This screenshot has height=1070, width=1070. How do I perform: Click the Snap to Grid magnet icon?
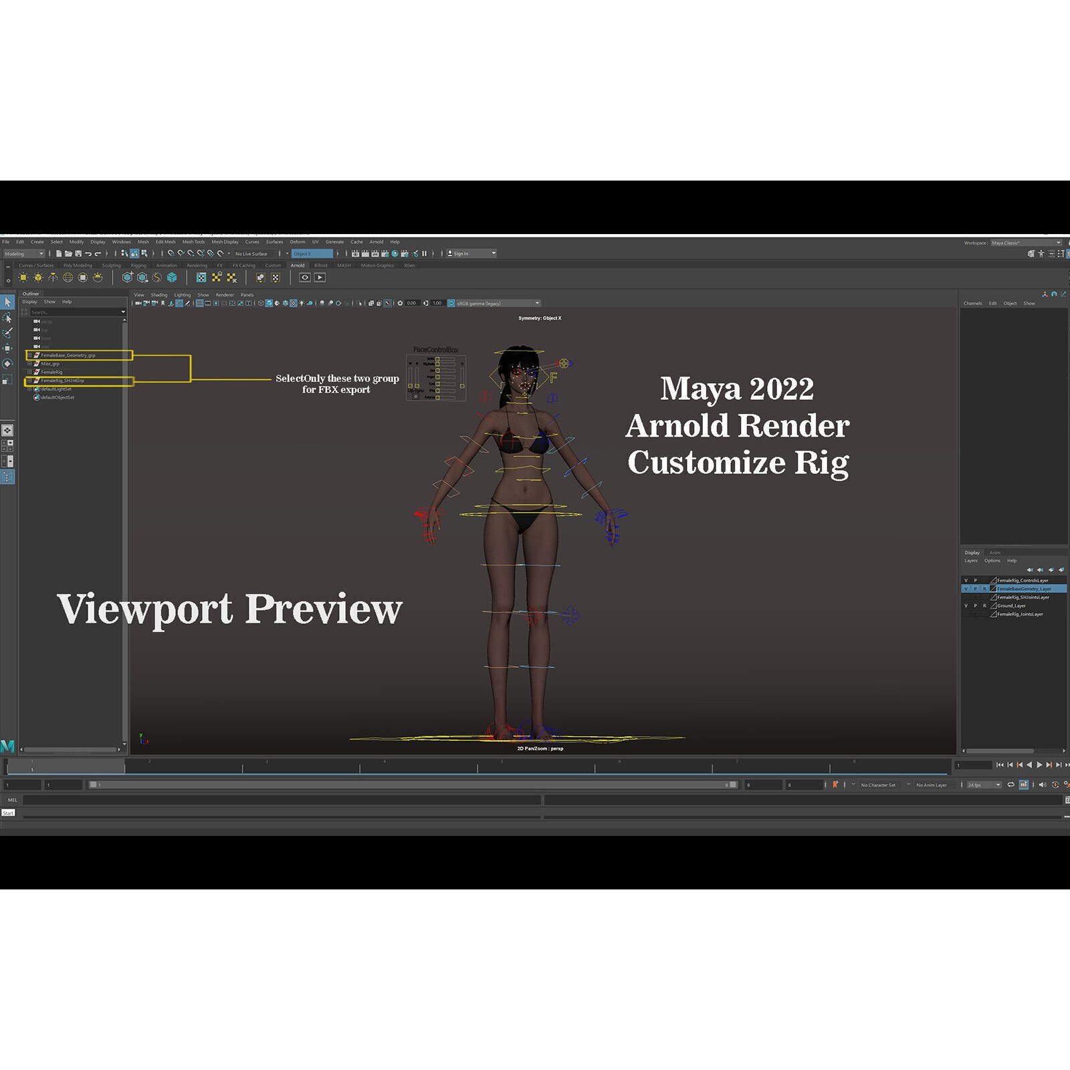tap(171, 253)
